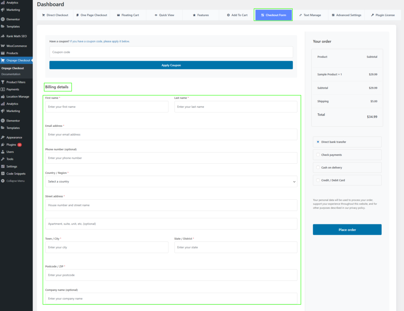The height and width of the screenshot is (311, 404).
Task: Open the Country / Region dropdown
Action: click(x=171, y=182)
